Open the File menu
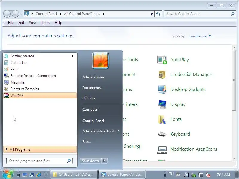This screenshot has width=239, height=179. pyautogui.click(x=11, y=23)
